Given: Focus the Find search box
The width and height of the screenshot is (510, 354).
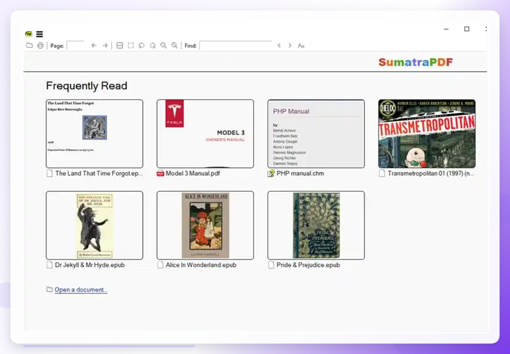Looking at the screenshot, I should 236,45.
